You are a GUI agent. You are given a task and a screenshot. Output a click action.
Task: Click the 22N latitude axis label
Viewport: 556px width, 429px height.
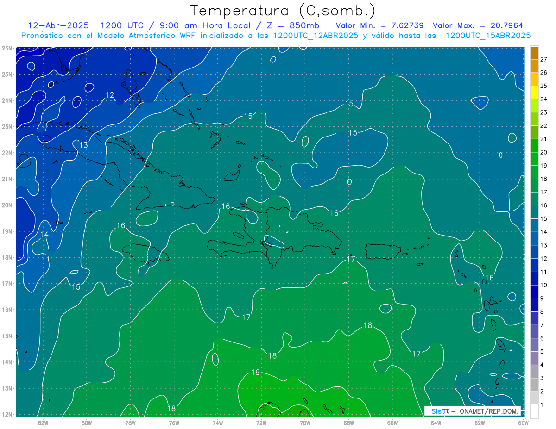[x=6, y=153]
